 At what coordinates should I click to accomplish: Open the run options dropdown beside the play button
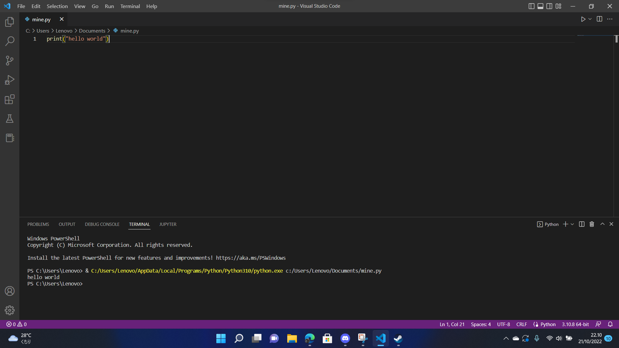tap(590, 19)
